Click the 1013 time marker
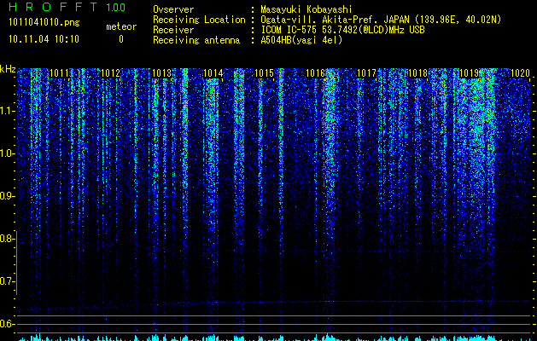 click(161, 73)
